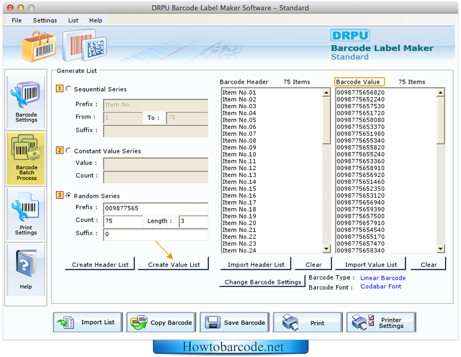Viewport: 461px width, 357px height.
Task: Click the Print button label
Action: [317, 323]
